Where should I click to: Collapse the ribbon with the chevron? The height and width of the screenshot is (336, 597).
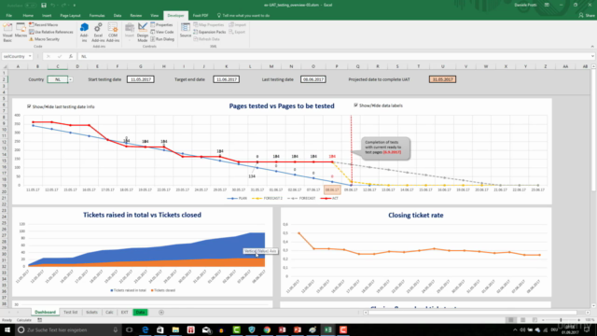pos(592,46)
